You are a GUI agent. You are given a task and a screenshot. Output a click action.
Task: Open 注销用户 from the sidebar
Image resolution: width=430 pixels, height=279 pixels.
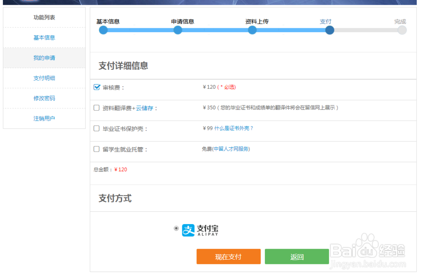click(44, 118)
